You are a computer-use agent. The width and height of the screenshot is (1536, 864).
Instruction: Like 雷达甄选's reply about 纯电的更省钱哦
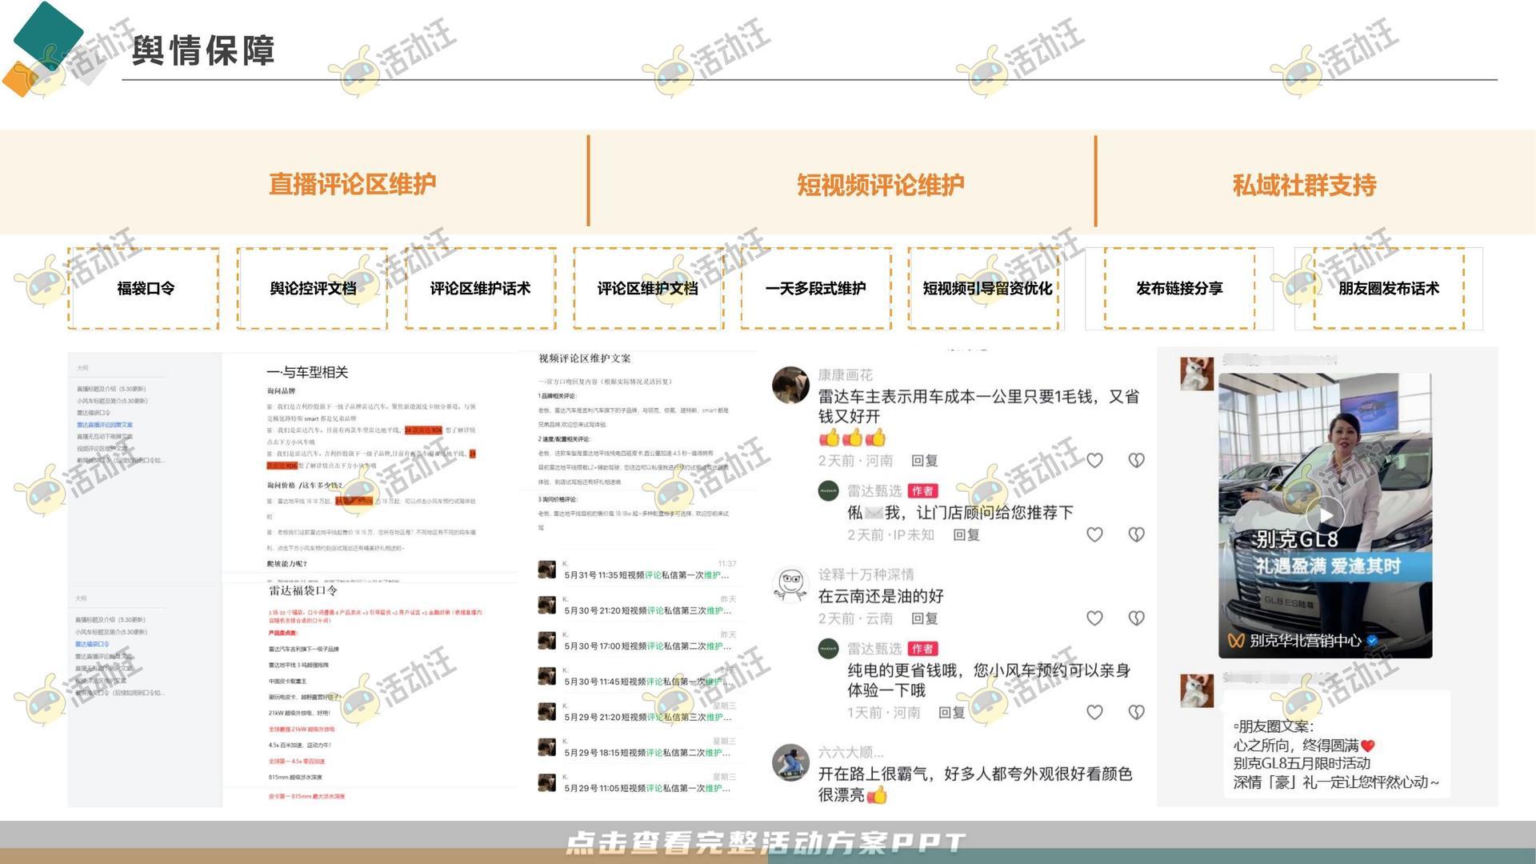click(1094, 711)
